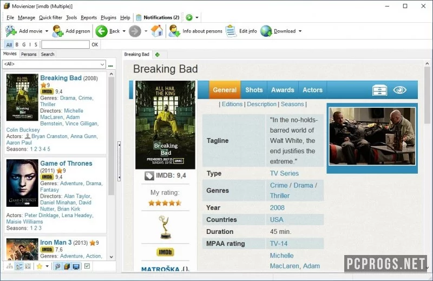Viewport: 433px width, 281px height.
Task: Click the Download globe icon
Action: 266,31
